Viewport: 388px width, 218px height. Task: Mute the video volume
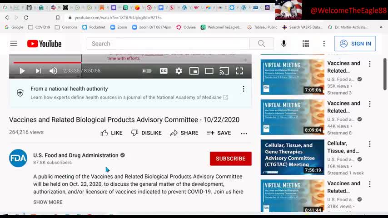pos(53,71)
